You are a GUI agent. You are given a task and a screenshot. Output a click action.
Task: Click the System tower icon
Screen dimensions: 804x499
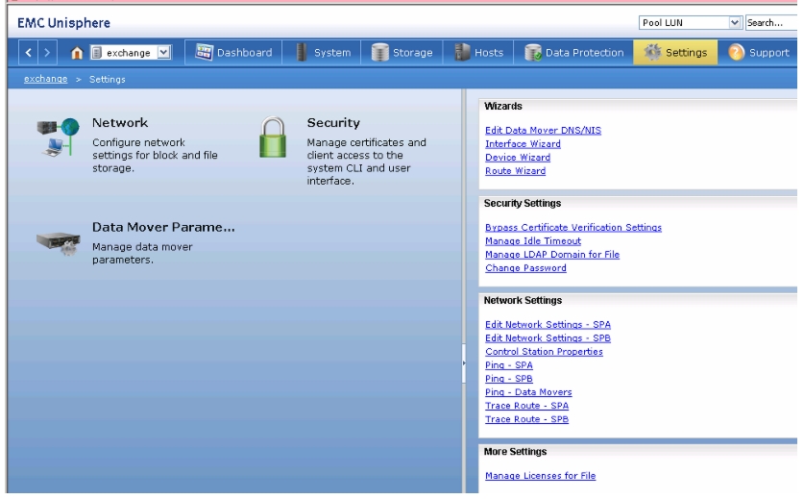[x=302, y=52]
